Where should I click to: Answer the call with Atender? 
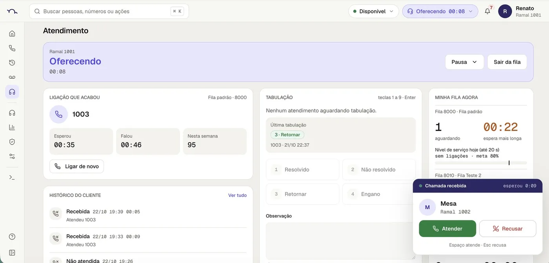447,229
